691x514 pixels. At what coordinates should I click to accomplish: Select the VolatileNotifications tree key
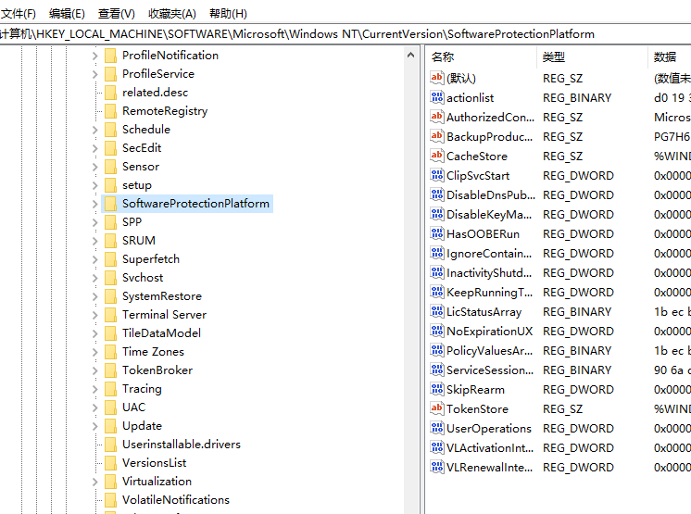coord(176,499)
